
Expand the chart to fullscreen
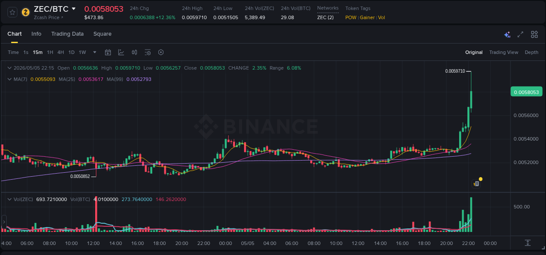tap(520, 34)
